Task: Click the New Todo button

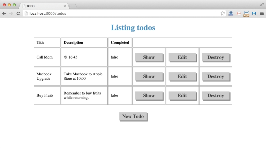Action: (x=133, y=117)
